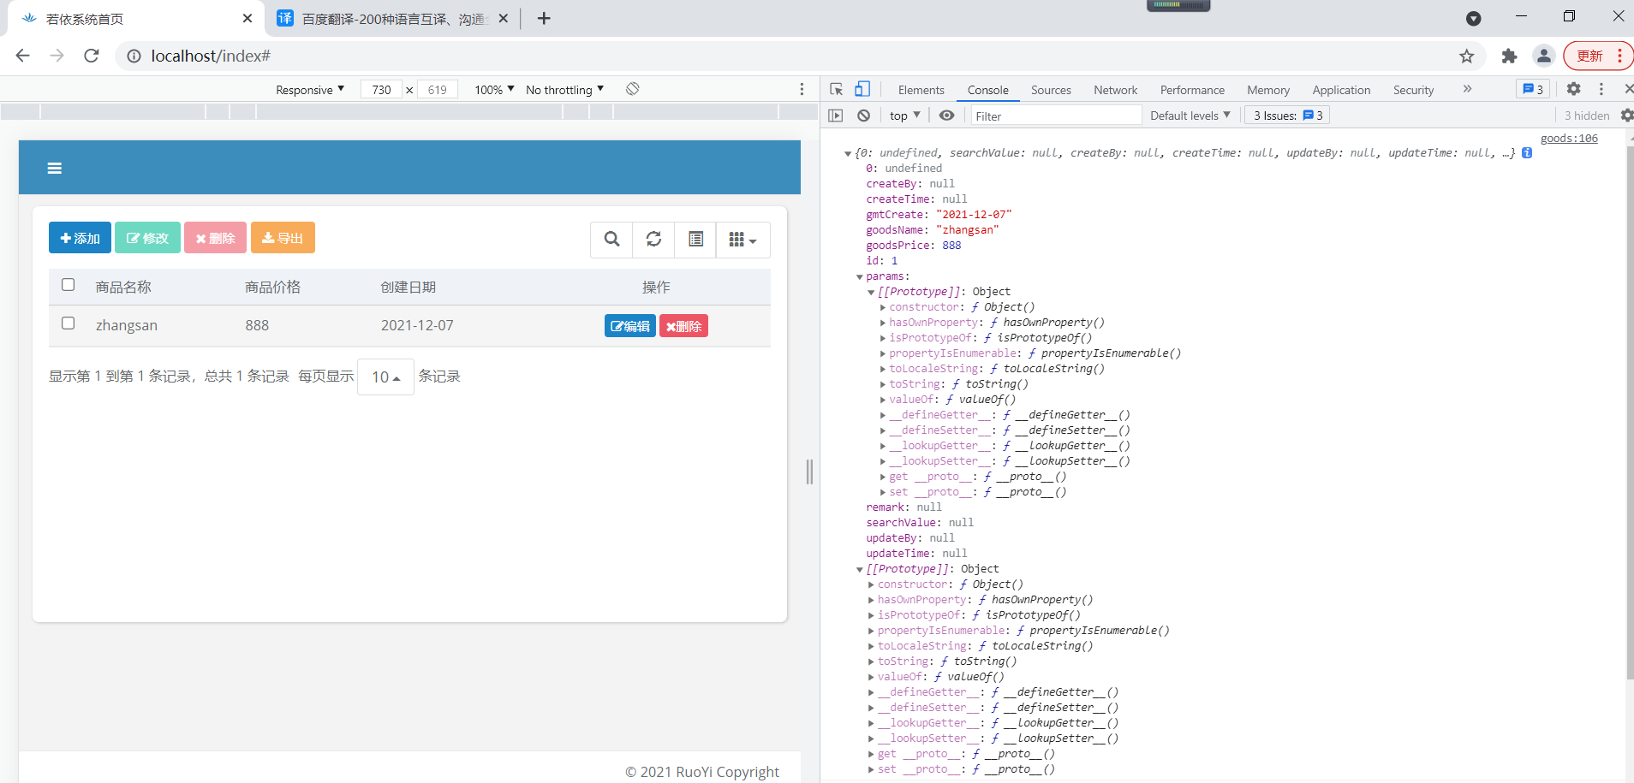Open DevTools more options menu

click(1601, 89)
